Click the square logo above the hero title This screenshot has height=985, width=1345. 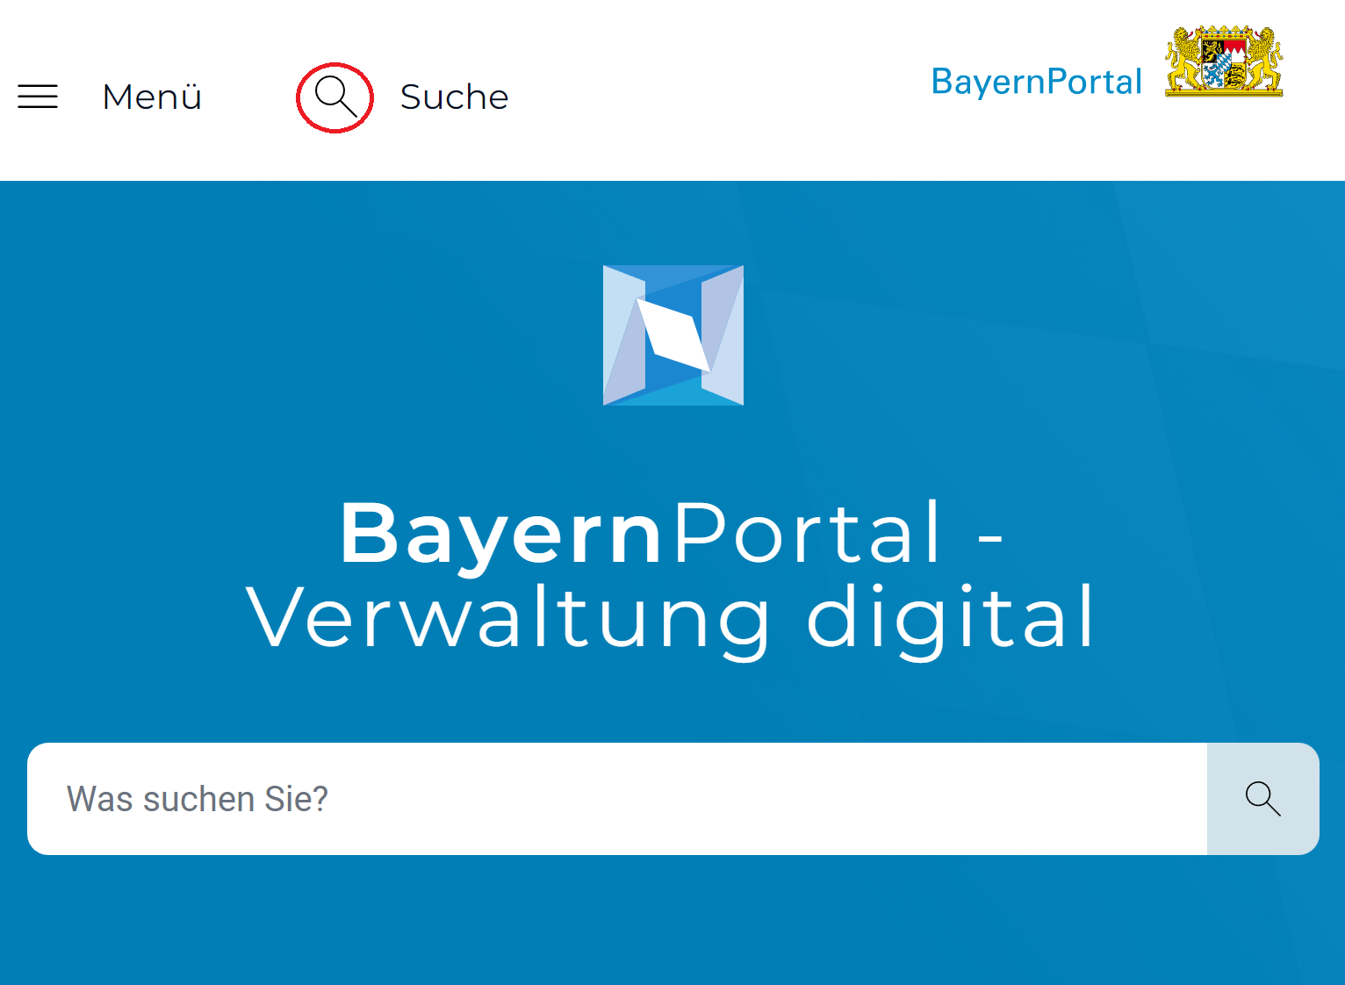(x=673, y=335)
